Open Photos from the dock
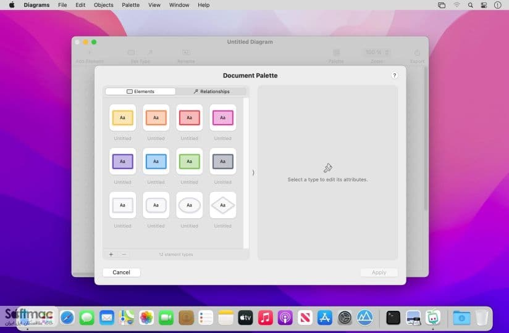Viewport: 509px width, 333px height. pyautogui.click(x=146, y=318)
